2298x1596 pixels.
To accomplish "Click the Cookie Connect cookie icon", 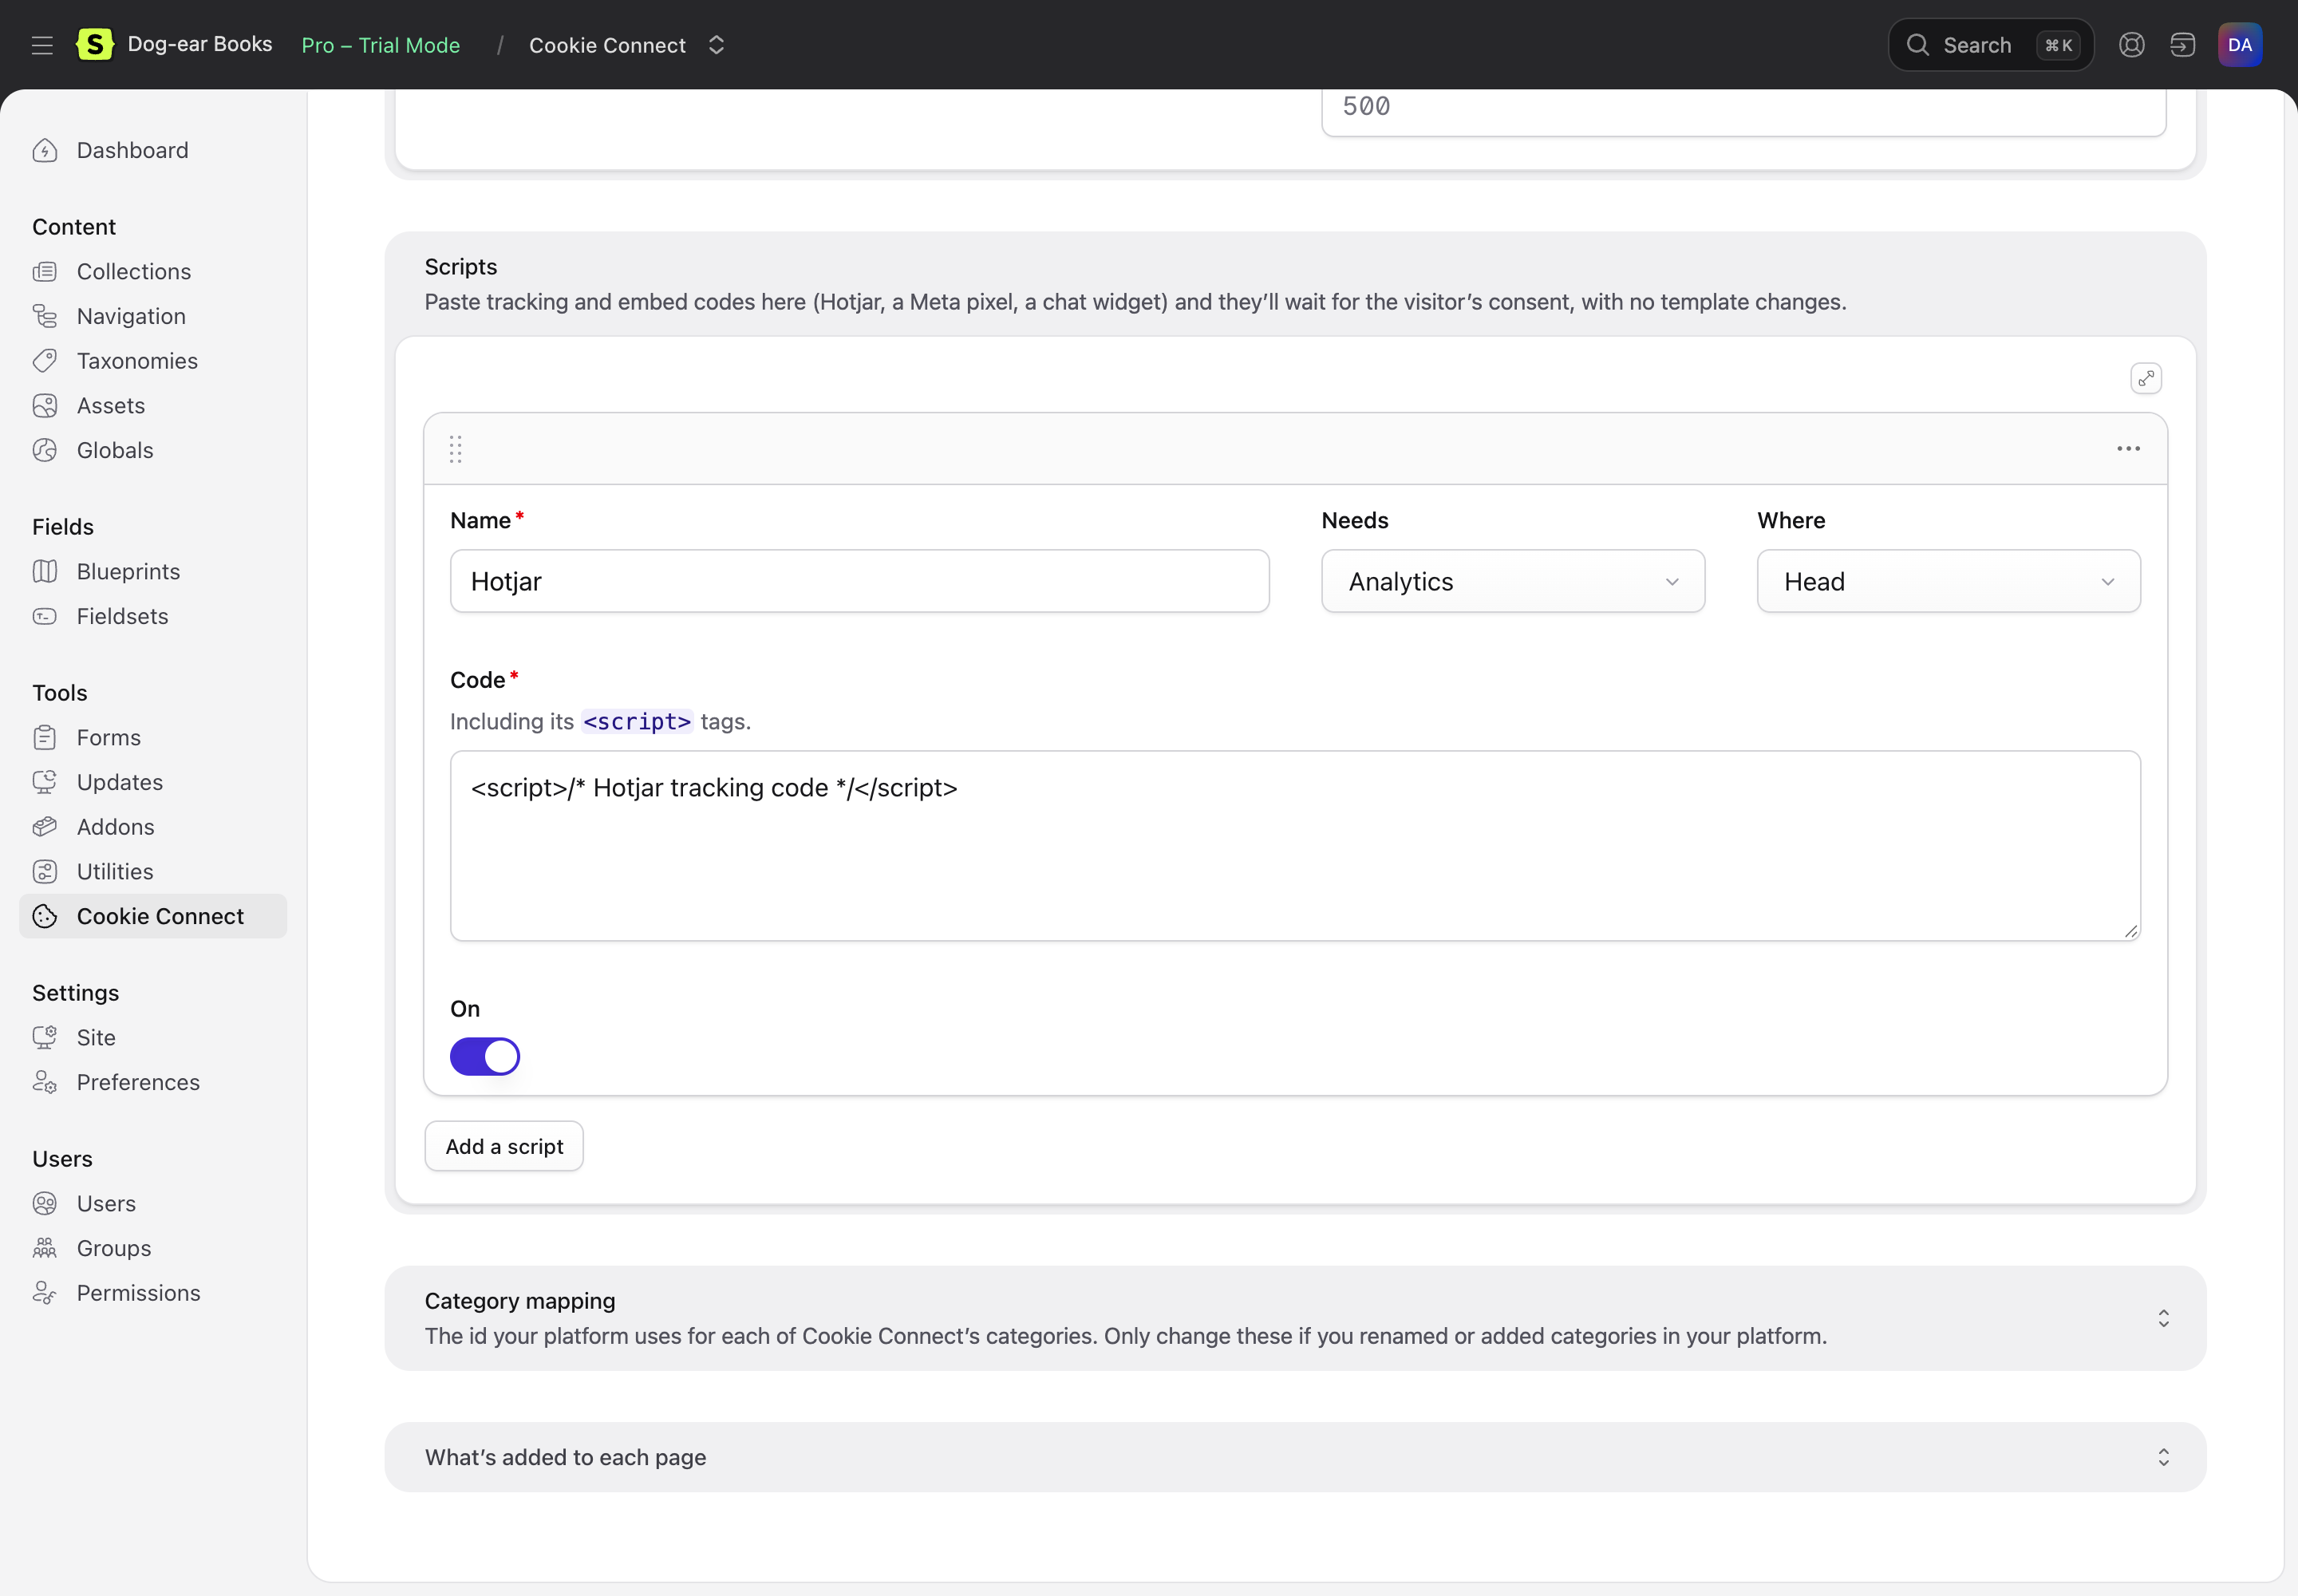I will coord(45,917).
